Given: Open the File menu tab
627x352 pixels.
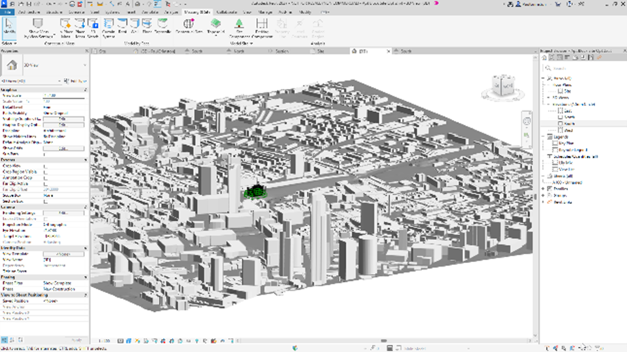Looking at the screenshot, I should (x=7, y=13).
